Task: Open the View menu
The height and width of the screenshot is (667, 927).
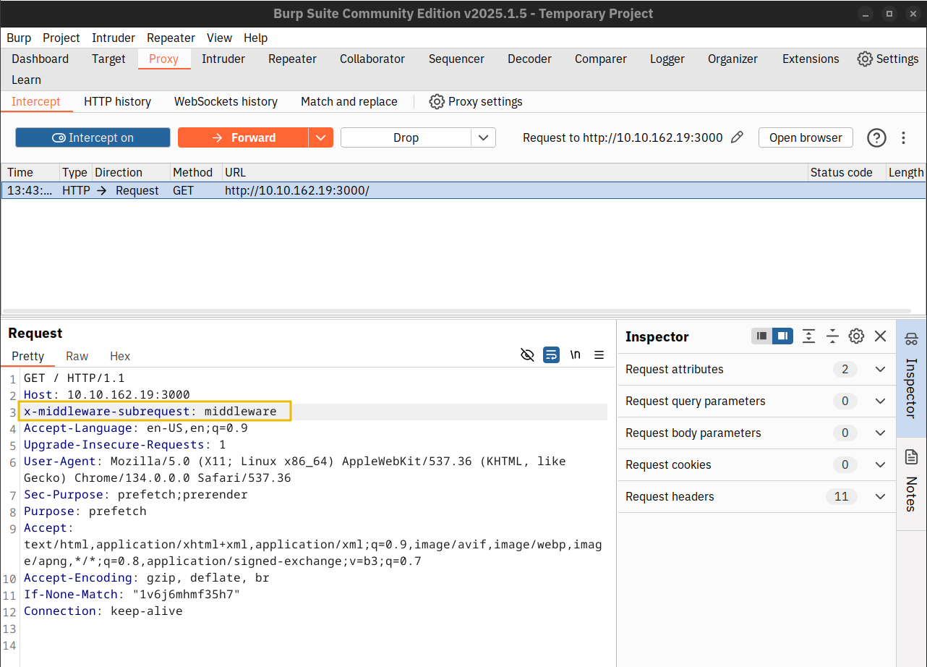Action: (219, 38)
